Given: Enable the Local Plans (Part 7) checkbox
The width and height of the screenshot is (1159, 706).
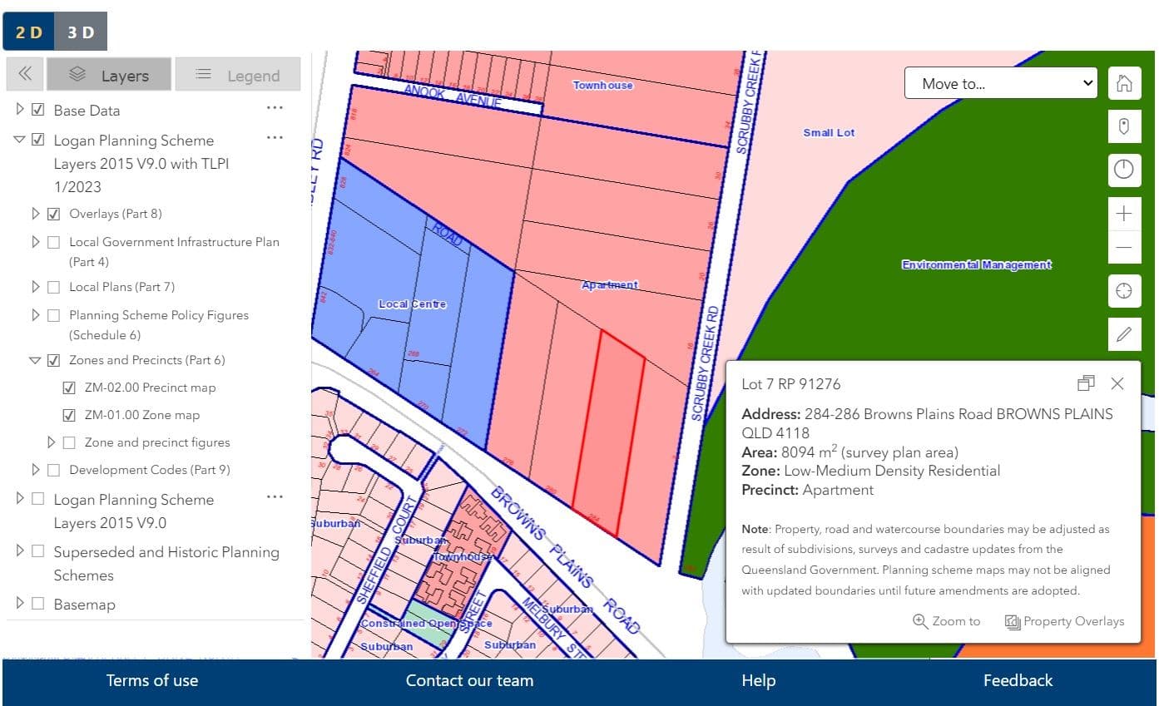Looking at the screenshot, I should point(53,287).
